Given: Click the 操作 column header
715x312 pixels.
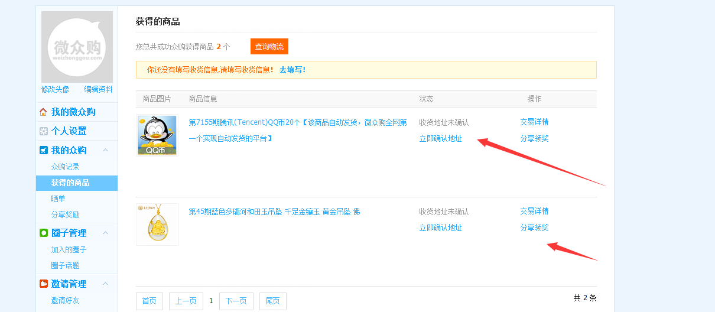Looking at the screenshot, I should point(534,99).
